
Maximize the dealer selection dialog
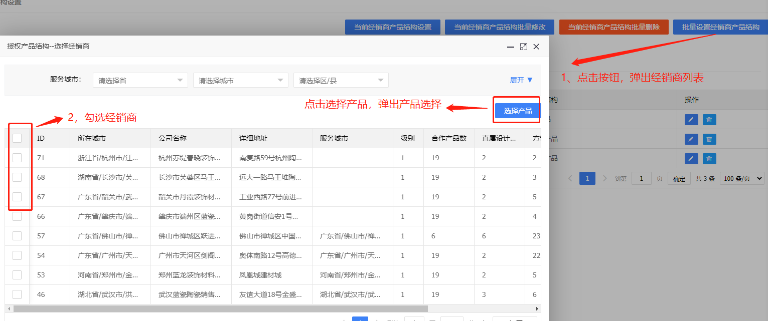coord(523,47)
